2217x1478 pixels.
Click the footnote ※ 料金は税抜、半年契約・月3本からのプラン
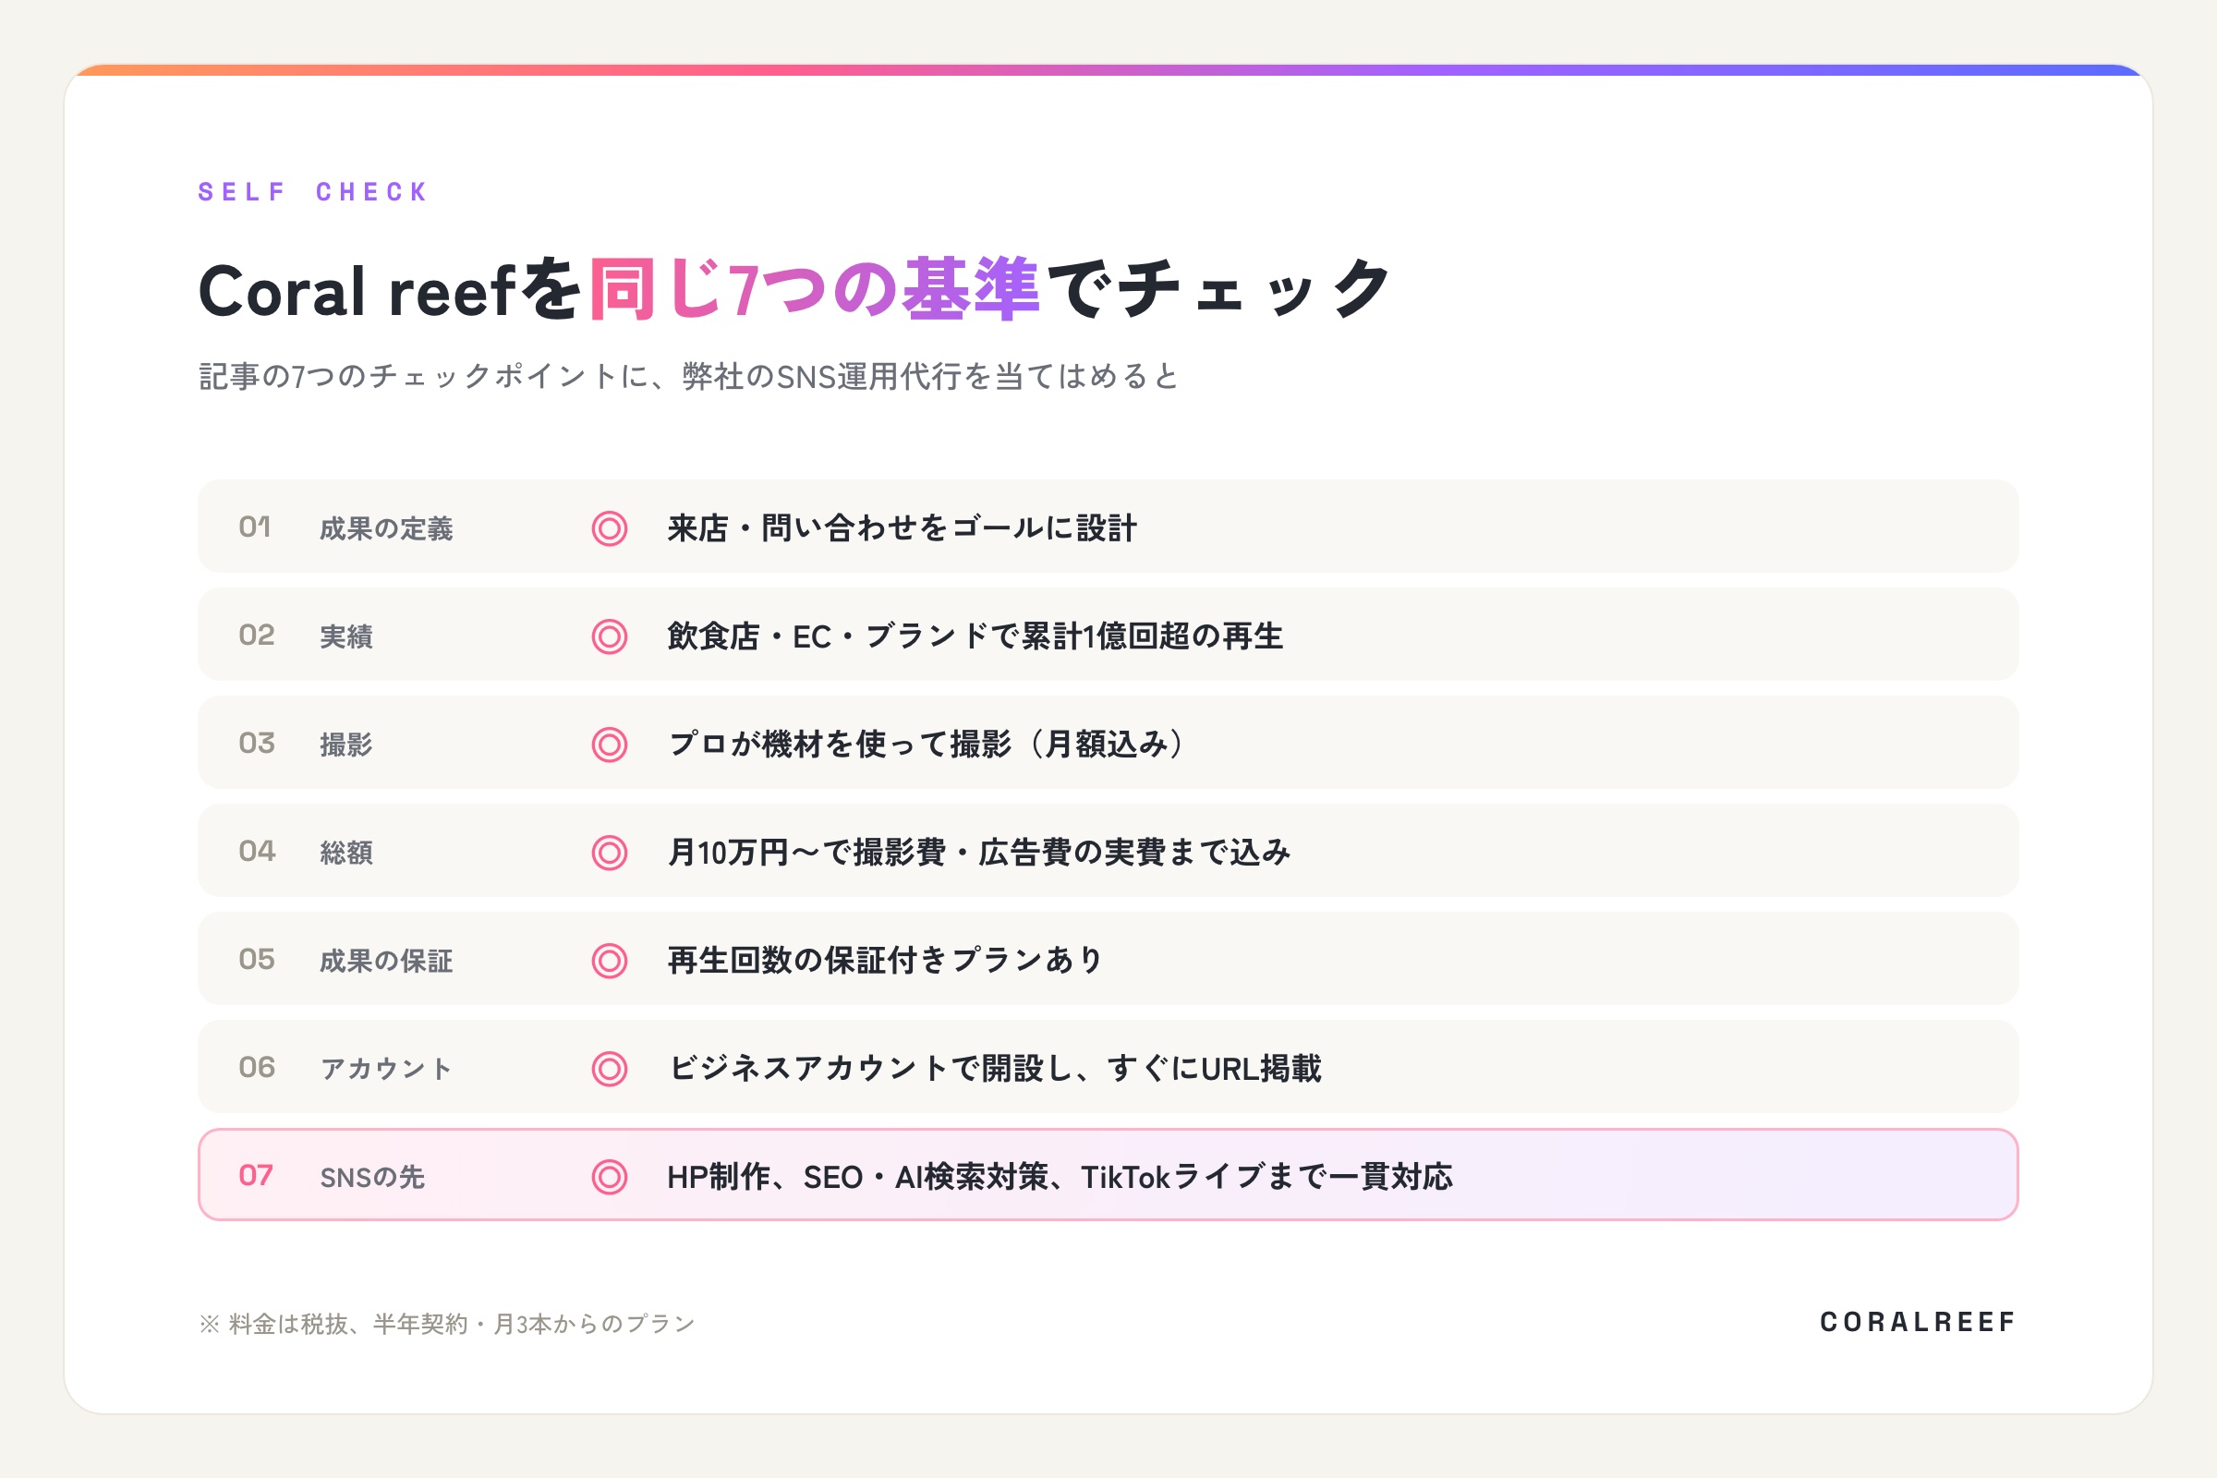coord(447,1324)
